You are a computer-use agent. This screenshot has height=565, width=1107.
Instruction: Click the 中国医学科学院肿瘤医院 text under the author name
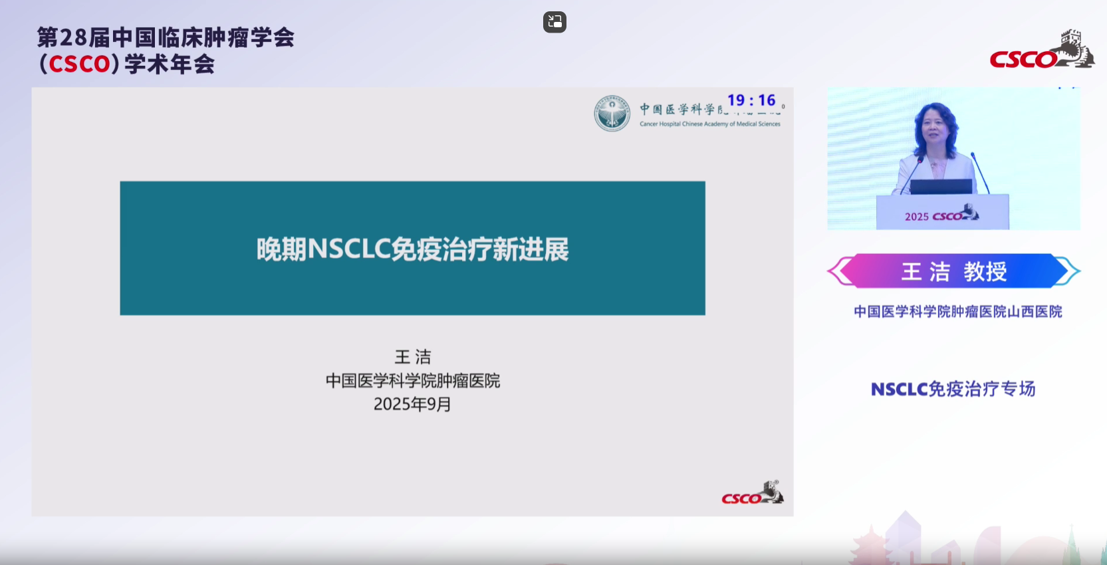click(x=413, y=381)
